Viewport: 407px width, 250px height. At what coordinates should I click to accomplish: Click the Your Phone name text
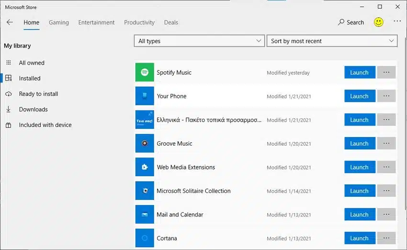click(x=171, y=96)
